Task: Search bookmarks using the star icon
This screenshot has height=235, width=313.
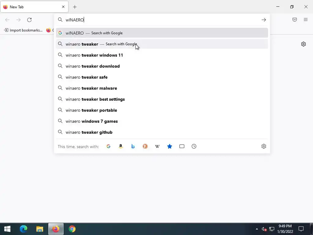Action: click(x=169, y=146)
